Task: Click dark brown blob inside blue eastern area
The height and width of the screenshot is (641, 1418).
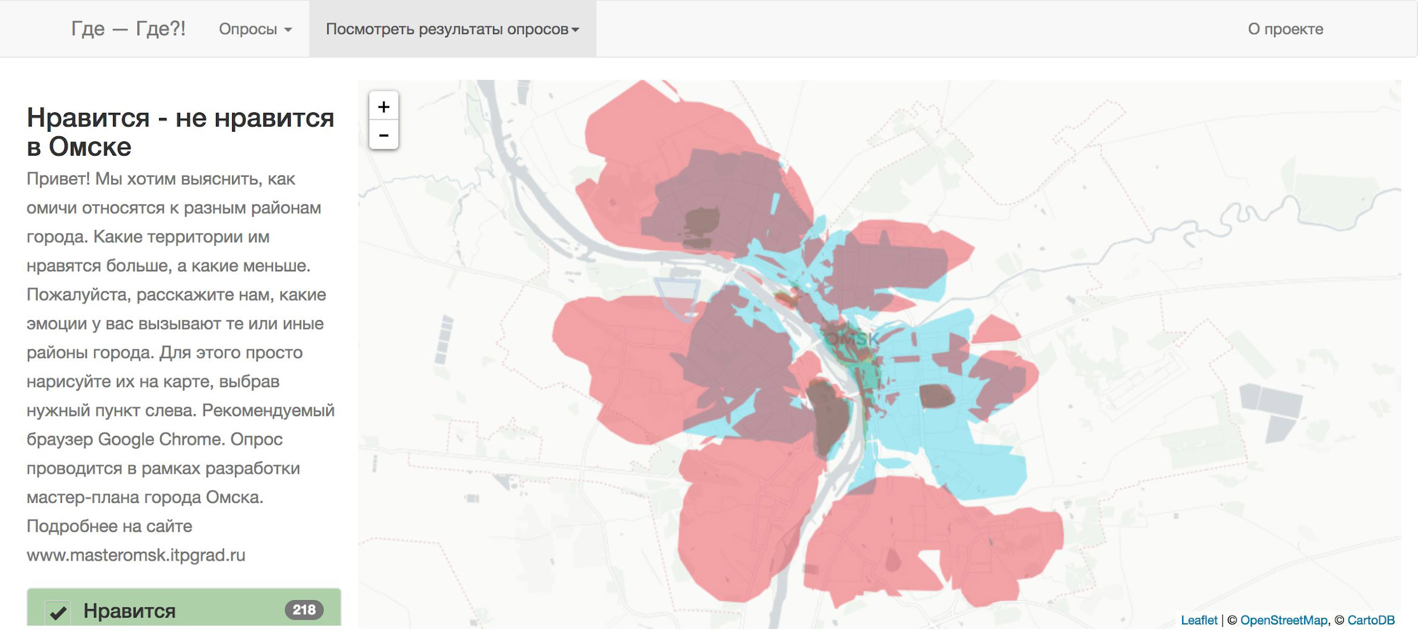Action: (936, 396)
